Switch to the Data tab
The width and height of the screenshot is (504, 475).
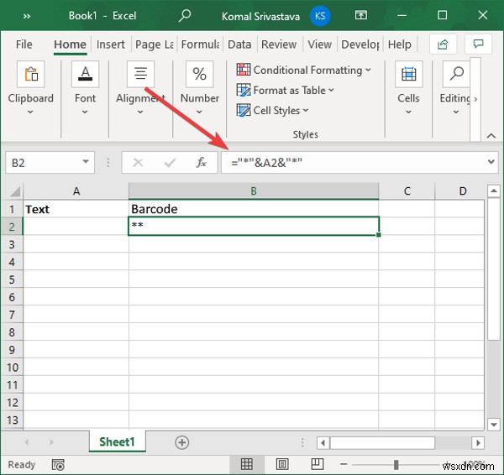(239, 44)
